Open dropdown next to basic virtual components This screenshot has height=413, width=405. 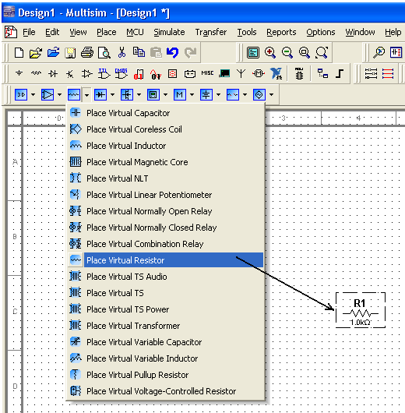pyautogui.click(x=86, y=94)
